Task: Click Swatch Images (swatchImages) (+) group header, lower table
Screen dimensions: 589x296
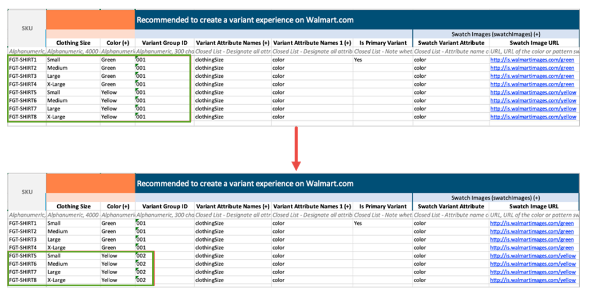Action: (496, 198)
